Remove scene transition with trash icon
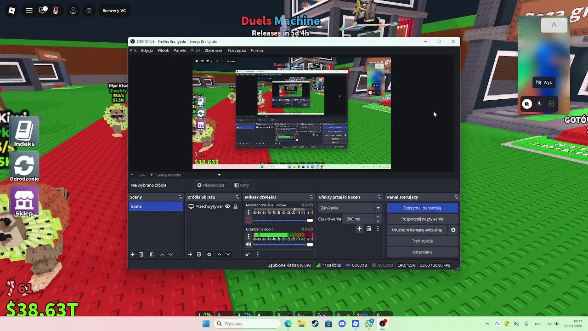This screenshot has width=588, height=331. click(x=369, y=228)
